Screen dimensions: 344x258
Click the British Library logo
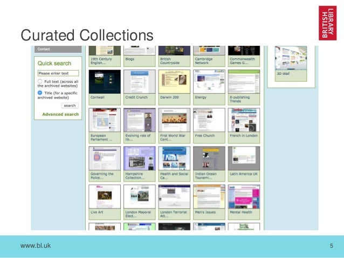coord(327,23)
